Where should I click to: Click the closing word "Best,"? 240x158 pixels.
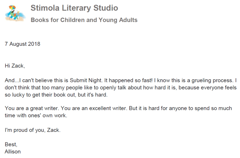(11, 144)
